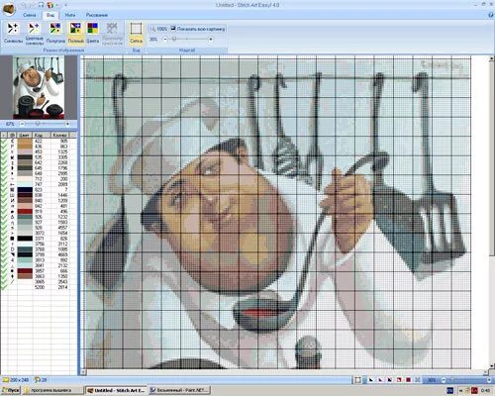Select dark red swatch for thread 3857
495x396 pixels.
[x=25, y=270]
